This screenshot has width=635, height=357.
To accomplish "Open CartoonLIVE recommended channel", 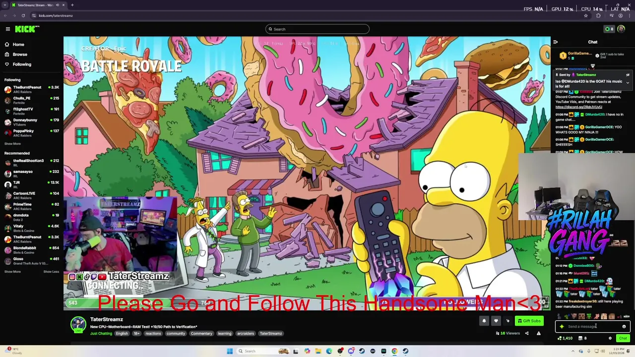I will [x=31, y=195].
